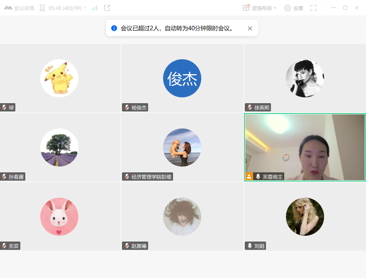Click the 经济管理学院彭维 name label

coord(151,177)
